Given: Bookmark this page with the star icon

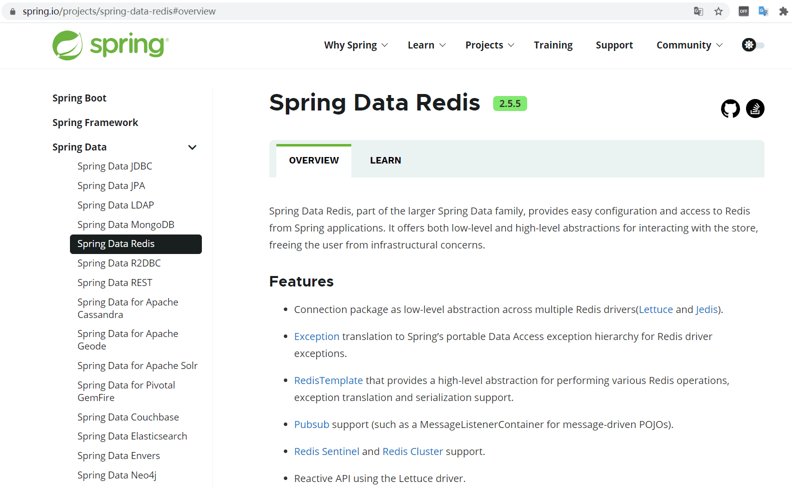Looking at the screenshot, I should (x=719, y=11).
